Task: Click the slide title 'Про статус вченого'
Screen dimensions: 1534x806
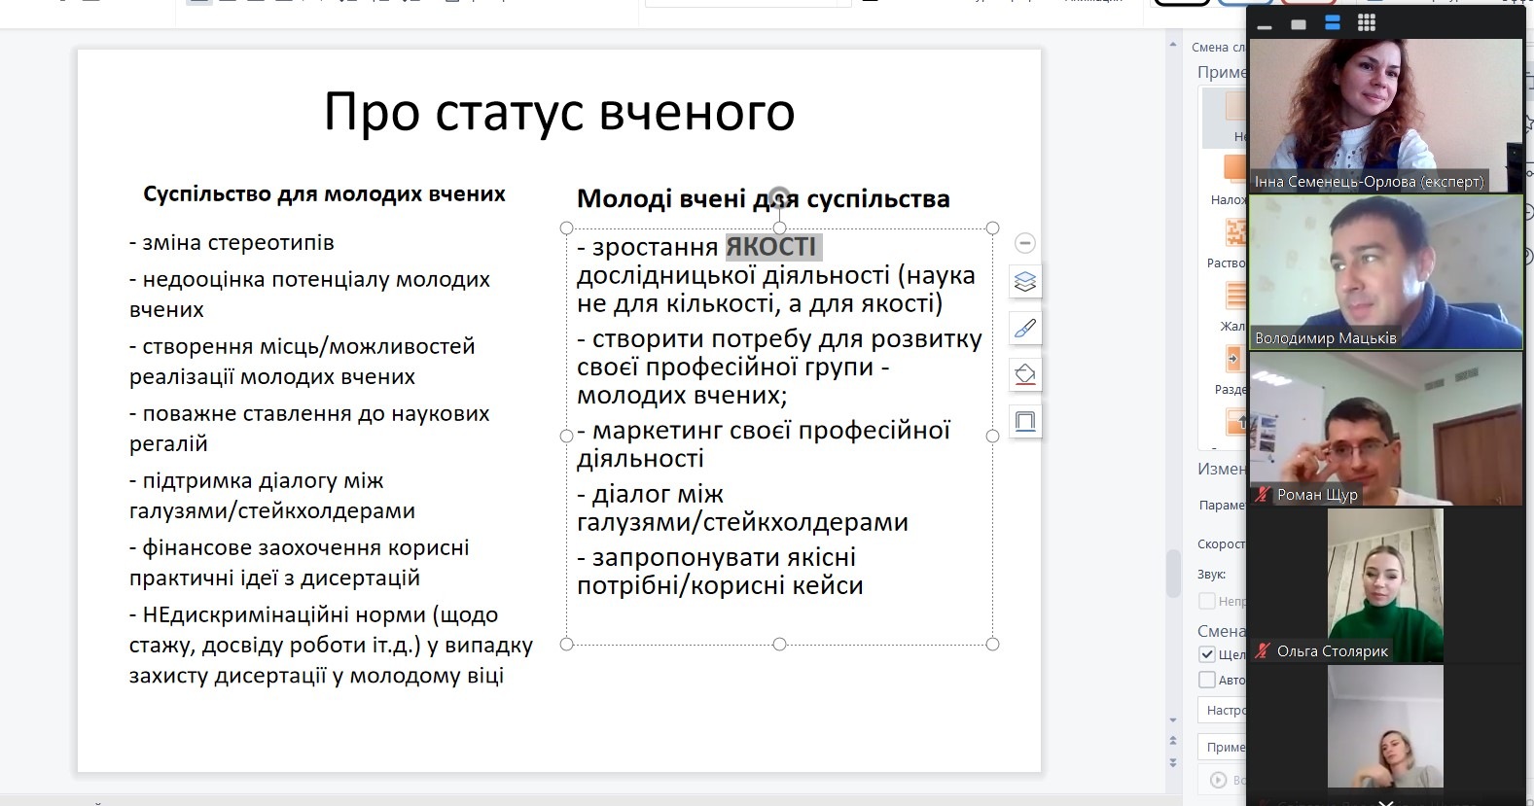Action: pos(558,112)
